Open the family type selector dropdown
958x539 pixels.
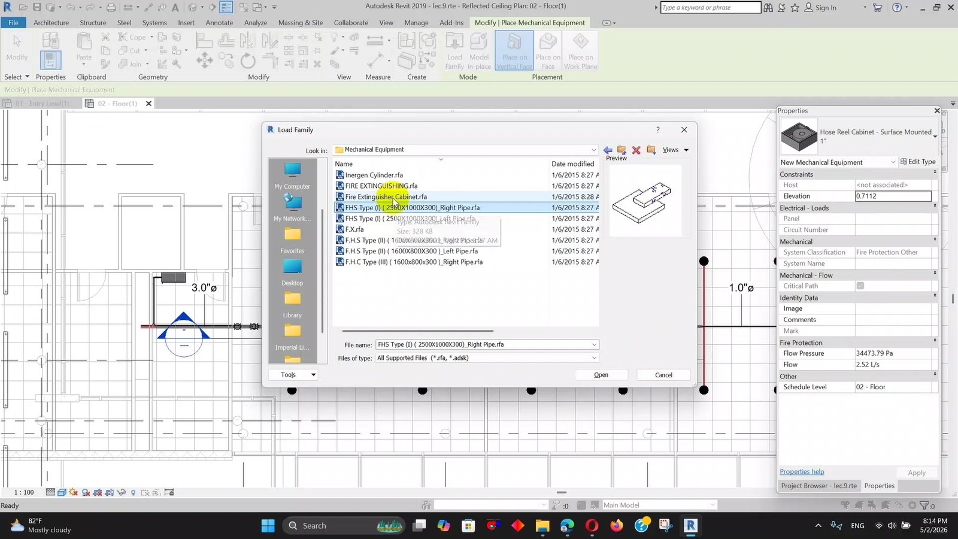pyautogui.click(x=935, y=137)
